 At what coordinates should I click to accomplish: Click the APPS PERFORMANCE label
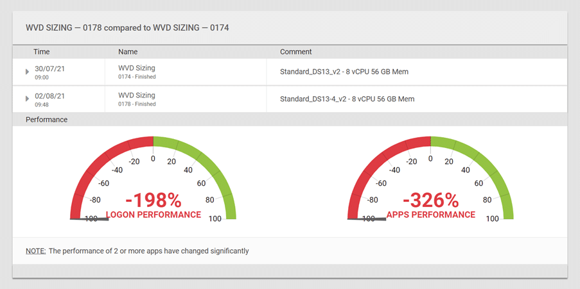pos(430,215)
